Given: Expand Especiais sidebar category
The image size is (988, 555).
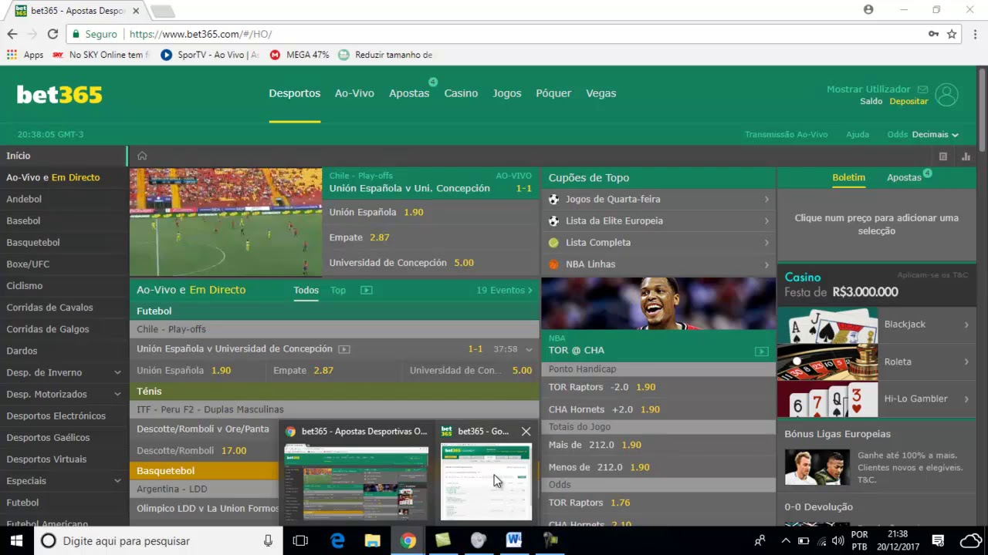Looking at the screenshot, I should coord(117,481).
